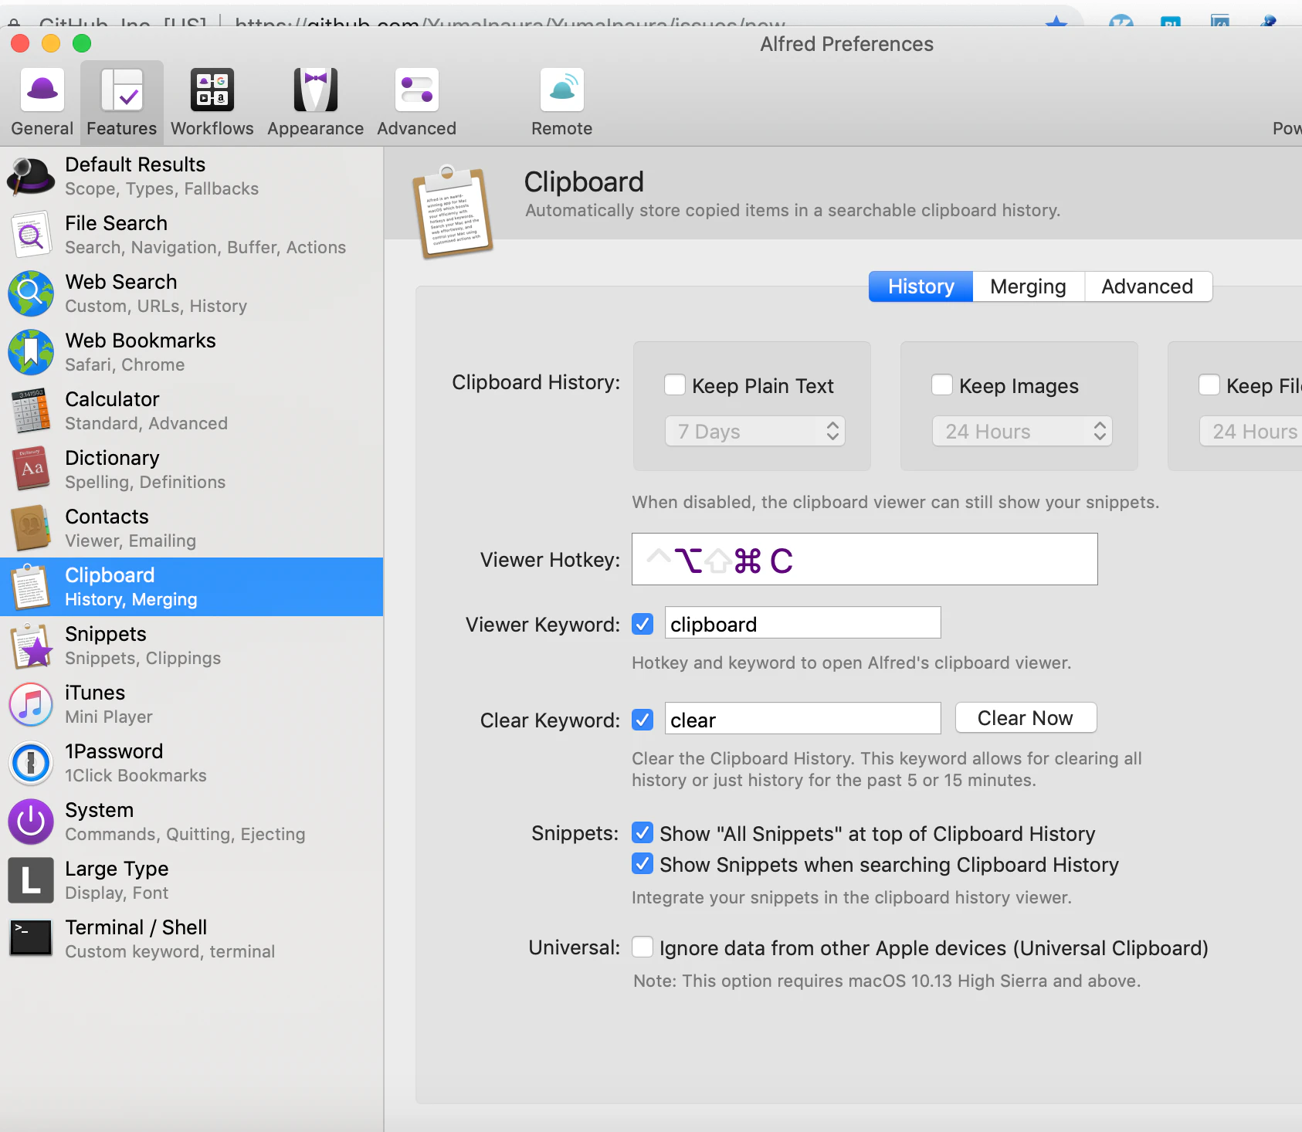The width and height of the screenshot is (1302, 1132).
Task: Toggle the Keep Files checkbox
Action: pyautogui.click(x=1209, y=385)
